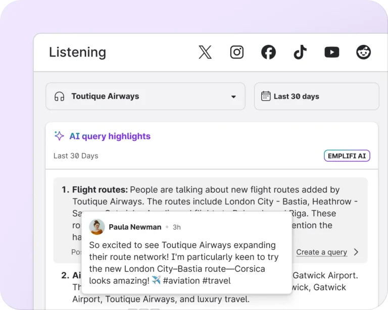
Task: Click the Paula Newman author name
Action: (x=135, y=227)
